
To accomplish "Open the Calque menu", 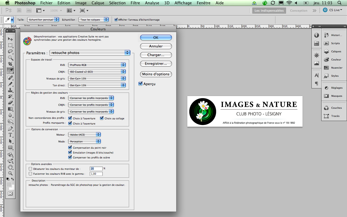I will 98,3.
